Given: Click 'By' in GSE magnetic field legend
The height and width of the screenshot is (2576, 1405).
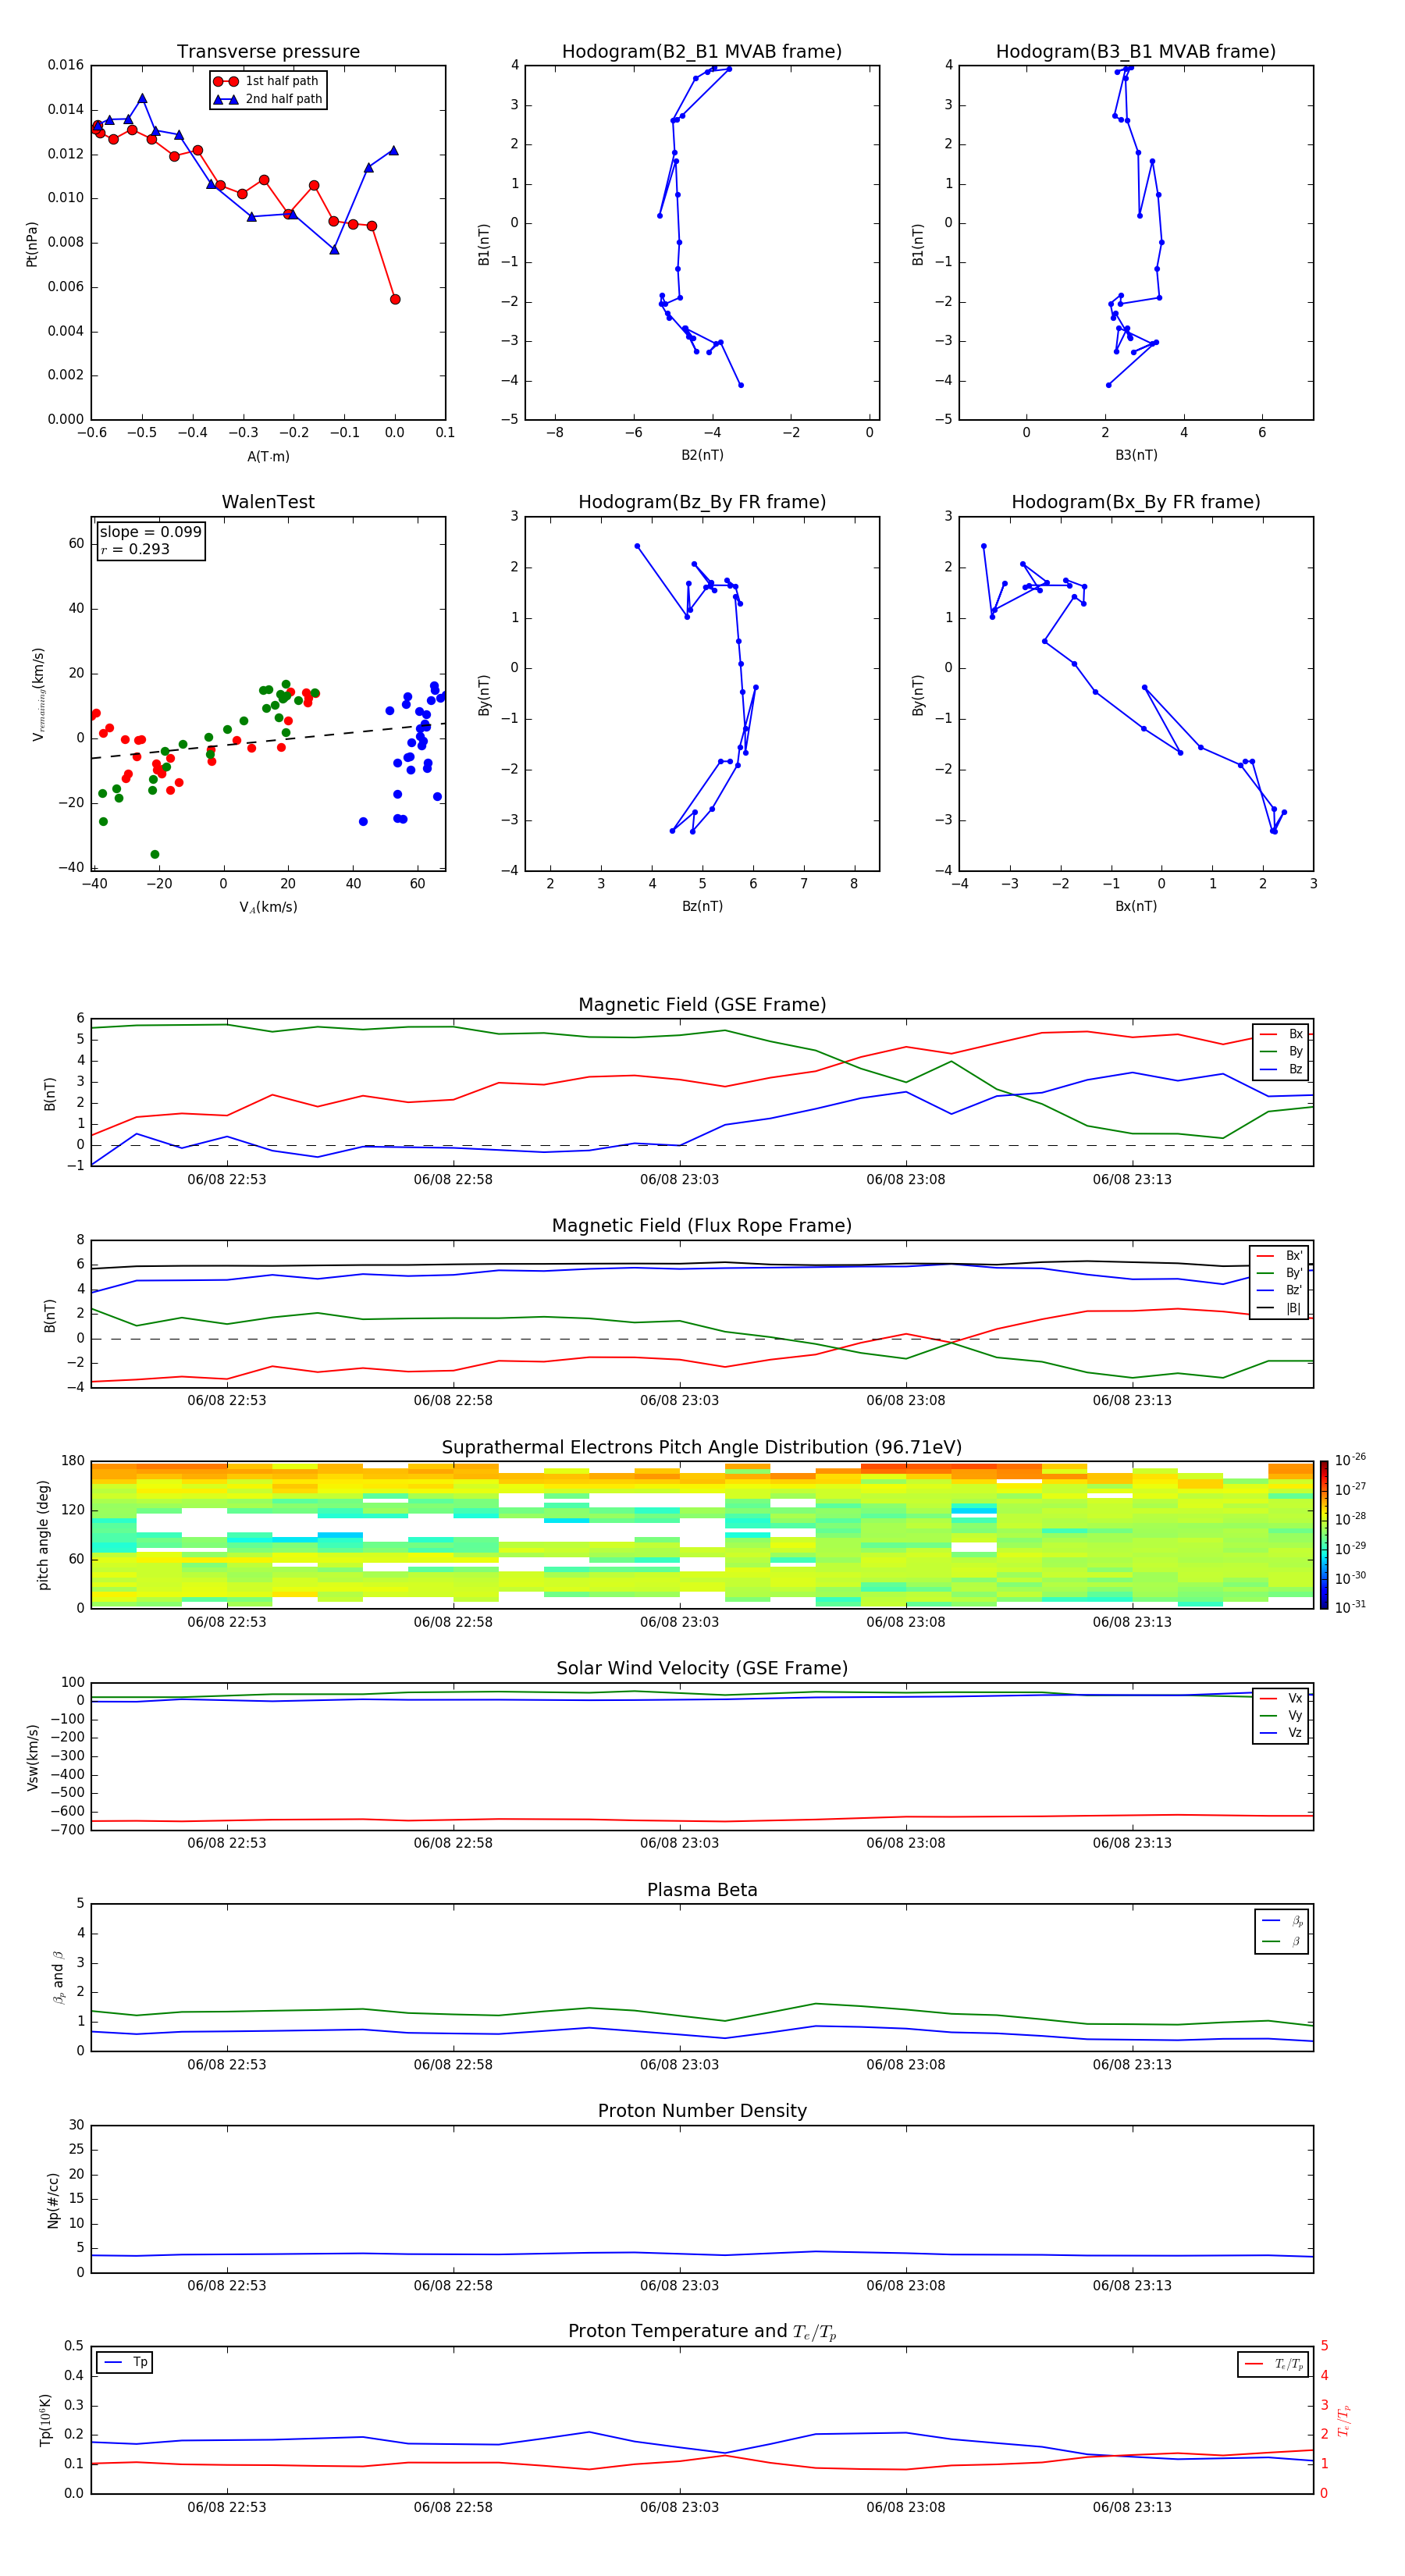Looking at the screenshot, I should click(1295, 1052).
